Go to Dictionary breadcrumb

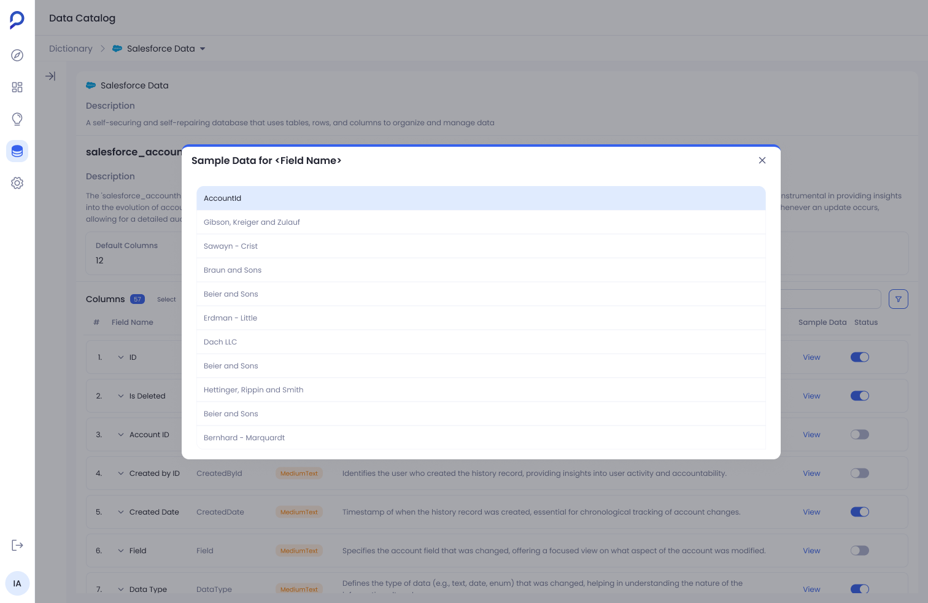coord(71,49)
